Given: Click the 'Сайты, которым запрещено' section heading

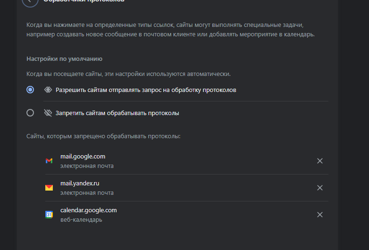Looking at the screenshot, I should [x=103, y=136].
